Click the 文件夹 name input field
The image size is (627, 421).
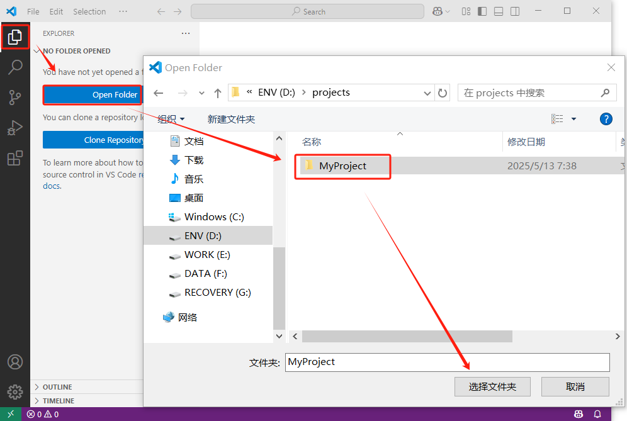[448, 362]
